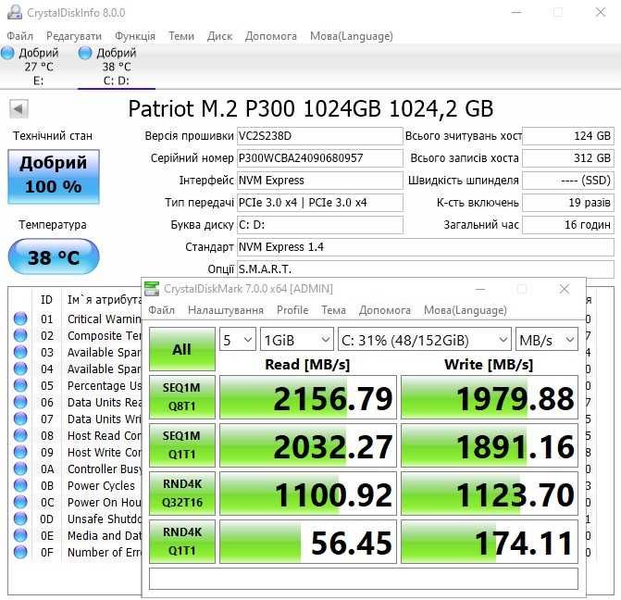Click the interface field NVM Express
This screenshot has width=621, height=600.
[319, 181]
